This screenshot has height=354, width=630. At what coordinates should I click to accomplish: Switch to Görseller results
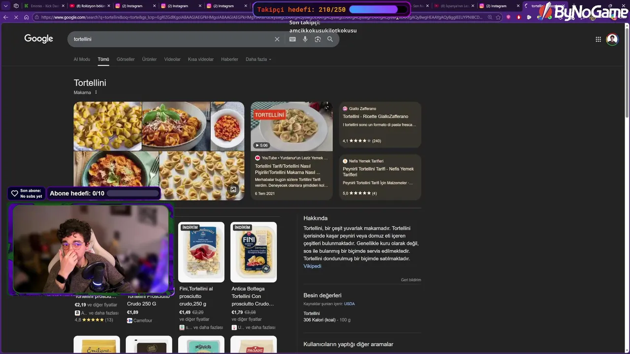[126, 59]
